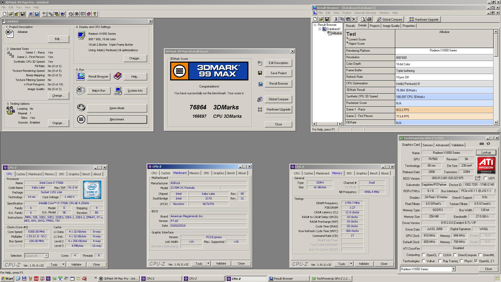Click the Delete X icon in Result Browser

354,19
